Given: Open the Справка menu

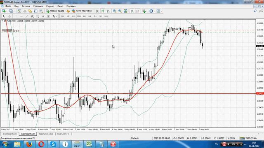Looking at the screenshot, I should coord(71,6).
